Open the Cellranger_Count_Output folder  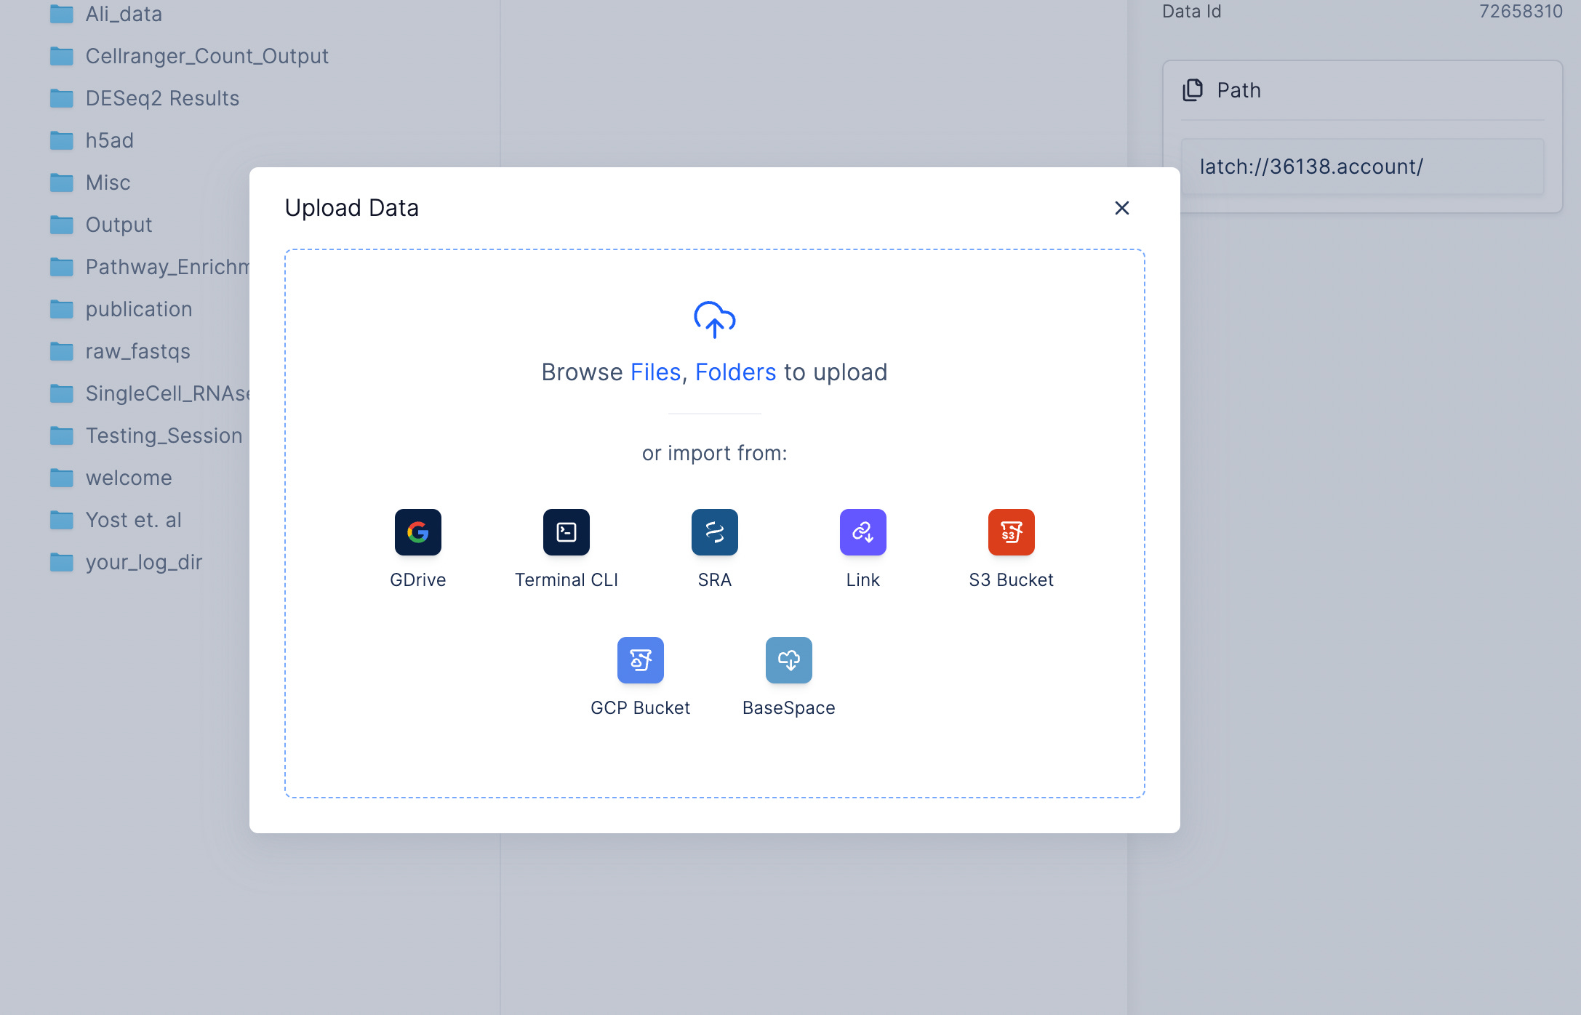pos(189,56)
